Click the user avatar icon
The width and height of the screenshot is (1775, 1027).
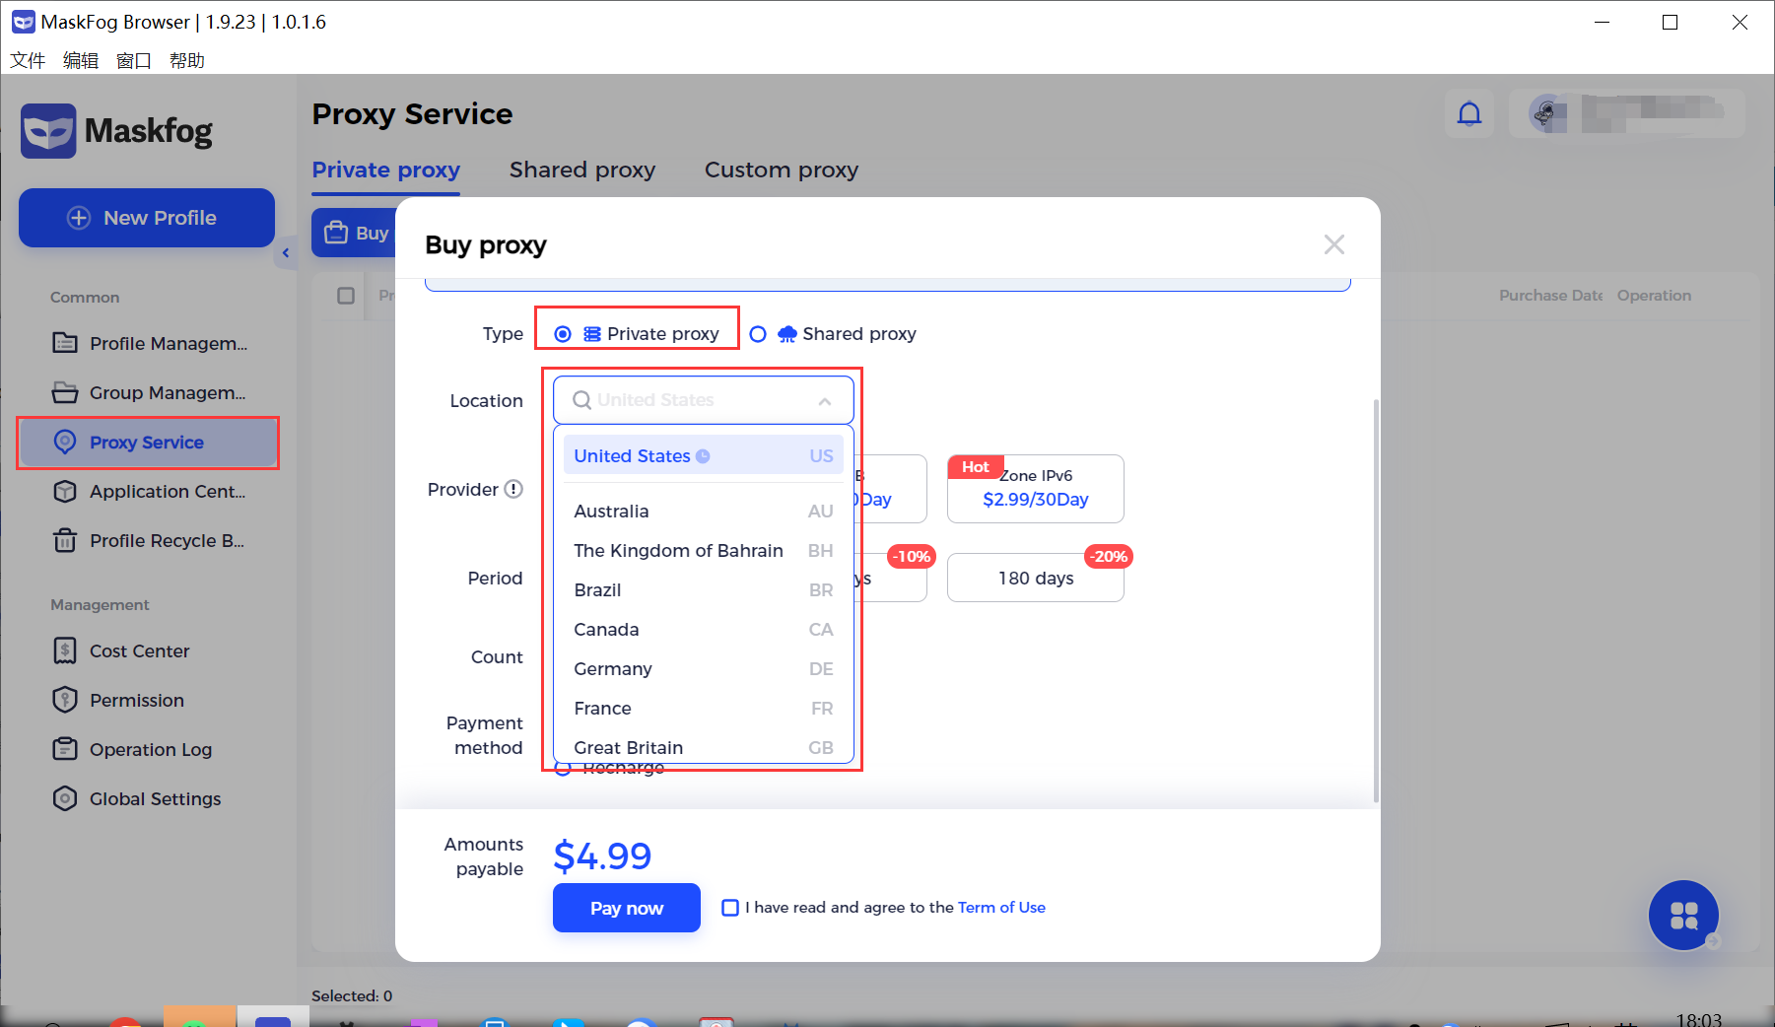pyautogui.click(x=1548, y=113)
